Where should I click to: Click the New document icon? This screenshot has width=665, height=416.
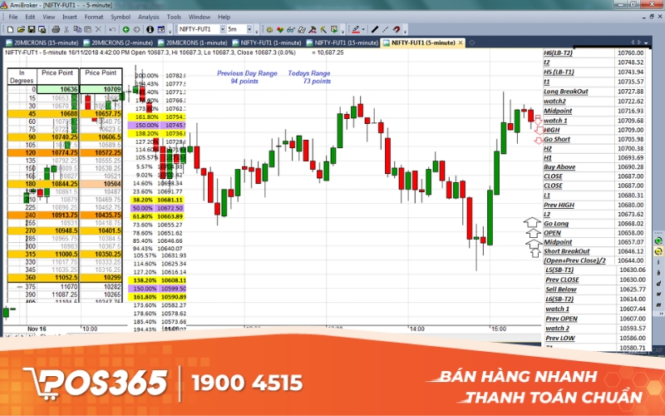[x=10, y=29]
